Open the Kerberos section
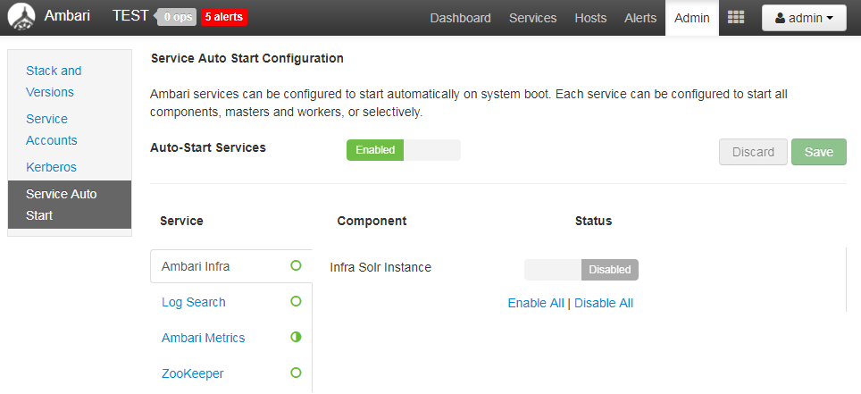This screenshot has width=861, height=394. [51, 167]
